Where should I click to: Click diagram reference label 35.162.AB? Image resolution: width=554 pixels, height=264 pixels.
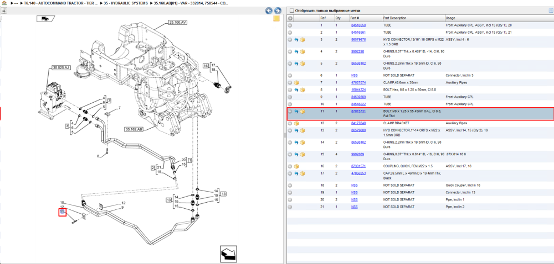(x=134, y=130)
